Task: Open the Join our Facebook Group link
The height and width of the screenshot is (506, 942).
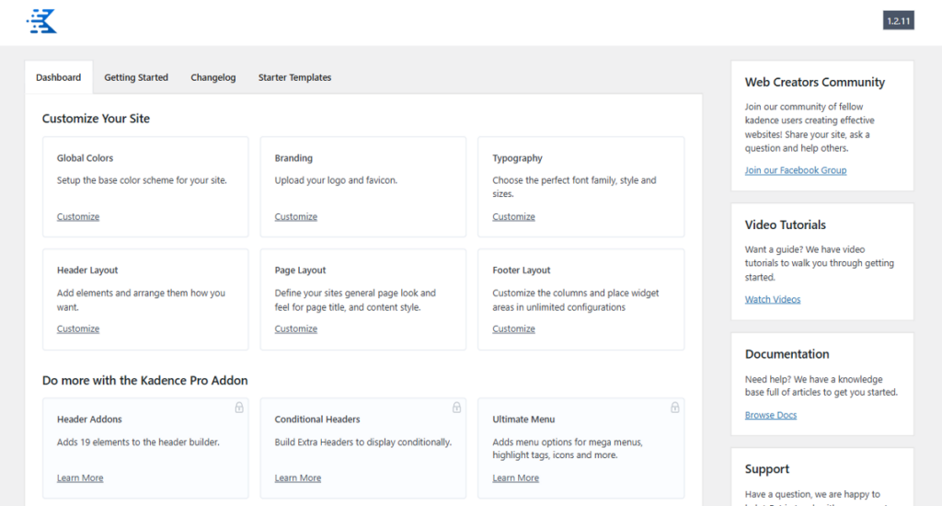Action: pyautogui.click(x=796, y=170)
